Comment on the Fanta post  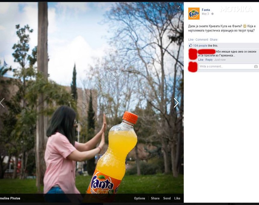coord(202,40)
